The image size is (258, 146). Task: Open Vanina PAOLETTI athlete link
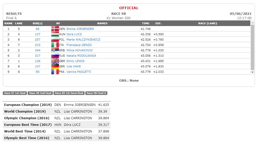[x=79, y=72]
